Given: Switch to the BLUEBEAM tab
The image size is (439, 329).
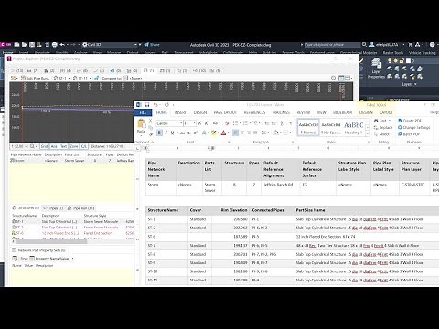Looking at the screenshot, I should pos(343,112).
